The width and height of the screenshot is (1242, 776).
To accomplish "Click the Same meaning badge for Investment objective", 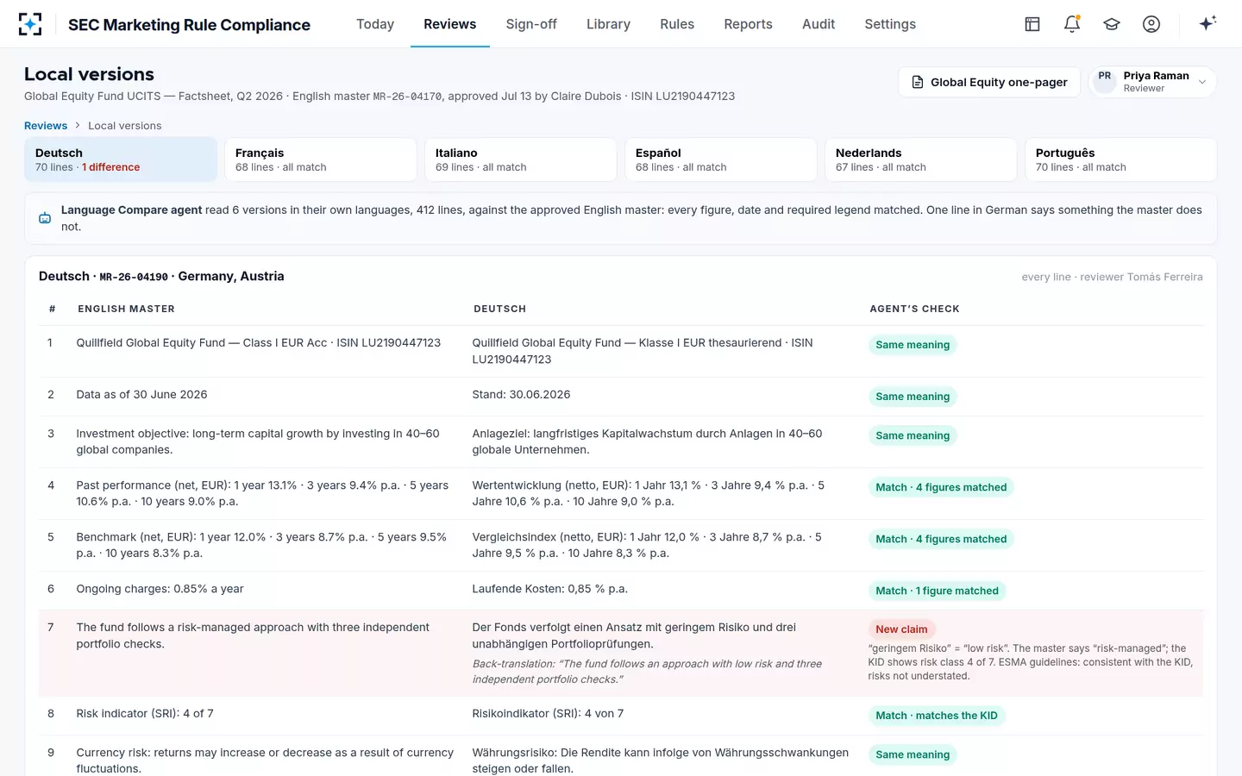I will coord(913,435).
